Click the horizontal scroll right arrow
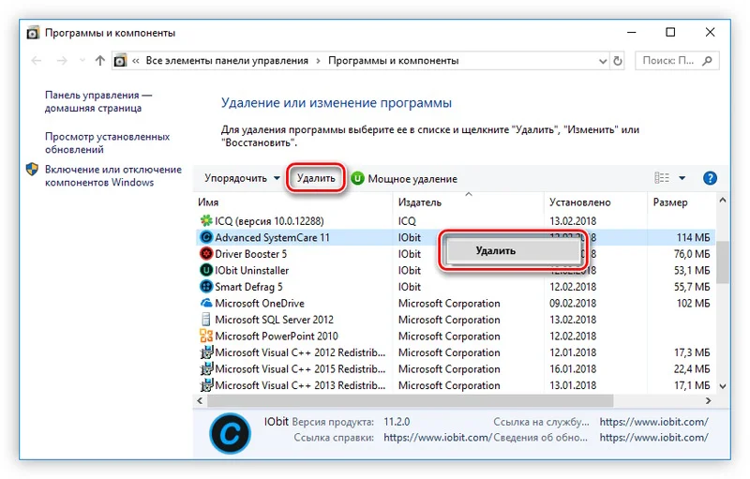750x479 pixels. tap(709, 400)
